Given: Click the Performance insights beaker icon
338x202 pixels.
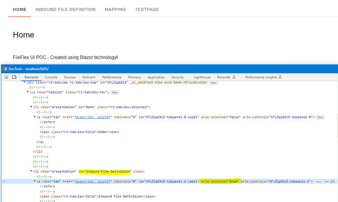Looking at the screenshot, I should tap(280, 77).
